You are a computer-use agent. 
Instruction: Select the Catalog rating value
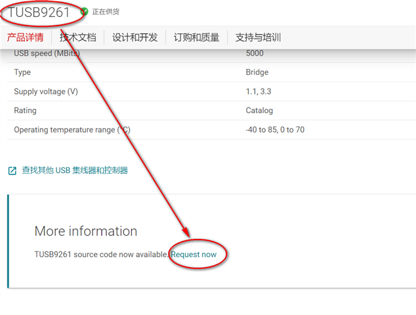click(259, 110)
